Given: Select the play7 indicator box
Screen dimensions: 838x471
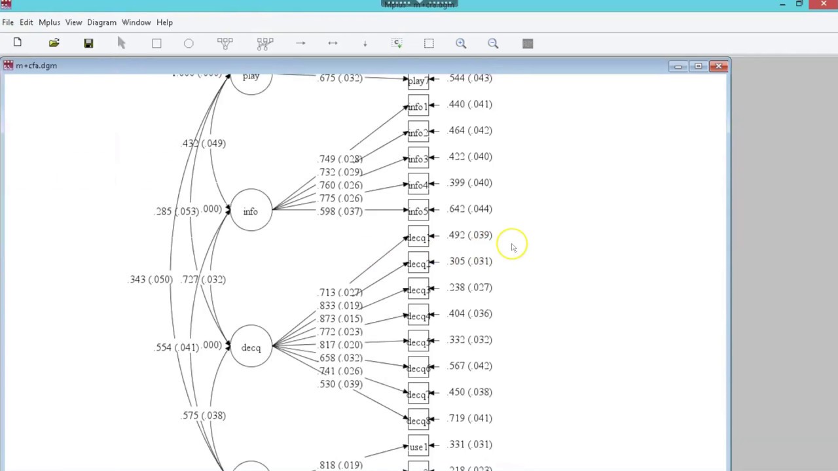Looking at the screenshot, I should [418, 82].
